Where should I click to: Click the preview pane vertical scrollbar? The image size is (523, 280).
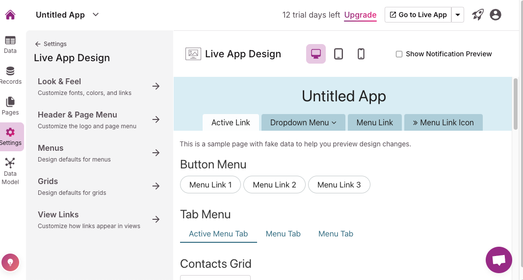pos(516,104)
